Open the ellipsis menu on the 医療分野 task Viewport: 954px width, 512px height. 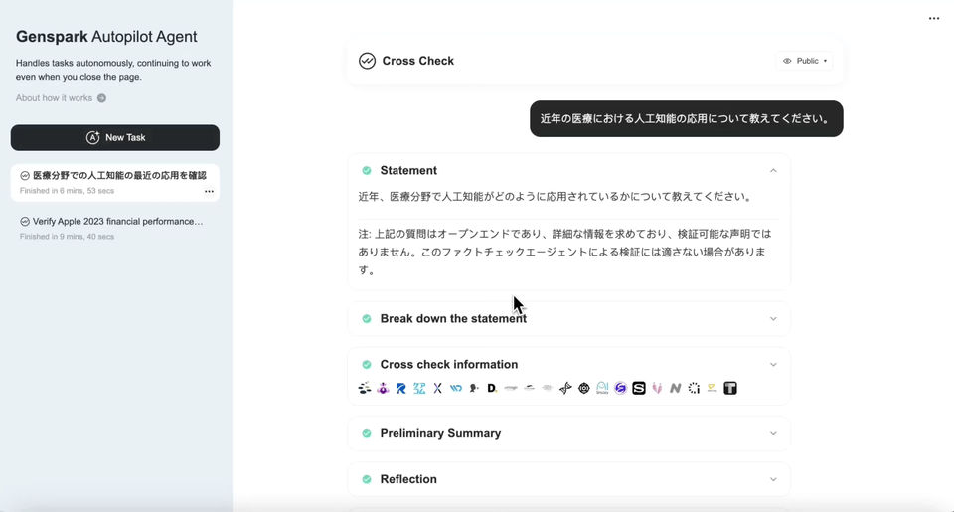click(x=209, y=191)
